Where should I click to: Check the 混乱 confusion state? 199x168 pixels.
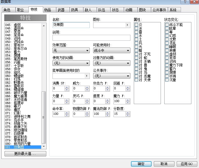[x=167, y=43]
